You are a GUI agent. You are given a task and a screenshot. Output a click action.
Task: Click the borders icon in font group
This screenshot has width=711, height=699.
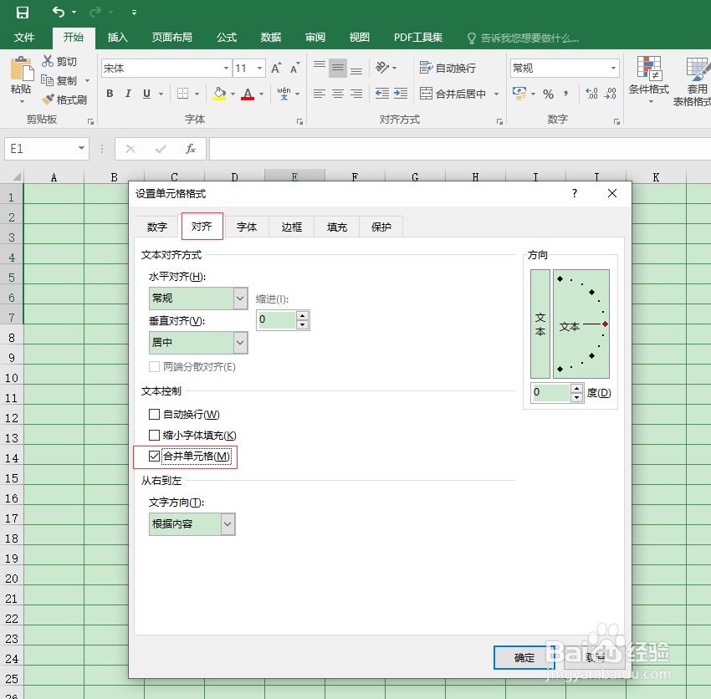(x=182, y=94)
